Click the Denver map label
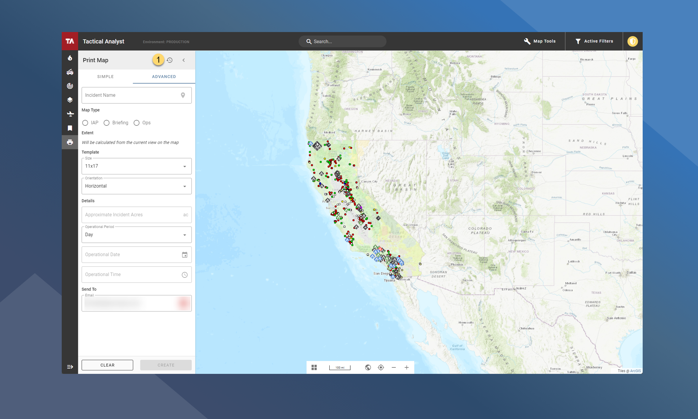Viewport: 698px width, 419px height. point(537,172)
